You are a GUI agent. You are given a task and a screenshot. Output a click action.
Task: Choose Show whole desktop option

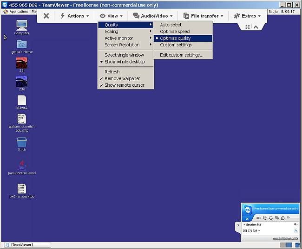pyautogui.click(x=125, y=62)
